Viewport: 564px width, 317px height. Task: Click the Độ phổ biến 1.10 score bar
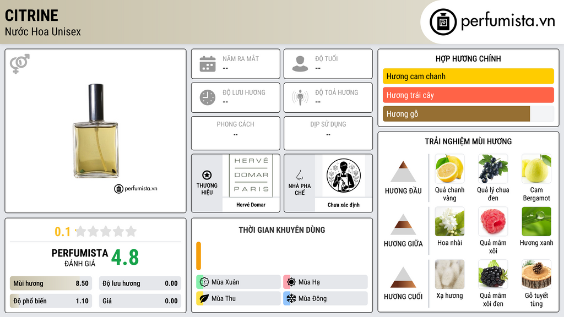click(x=51, y=301)
